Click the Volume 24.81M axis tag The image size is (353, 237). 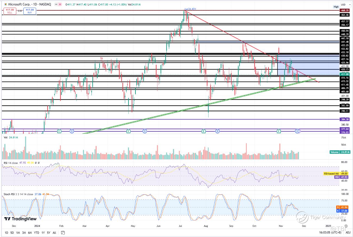click(340, 152)
